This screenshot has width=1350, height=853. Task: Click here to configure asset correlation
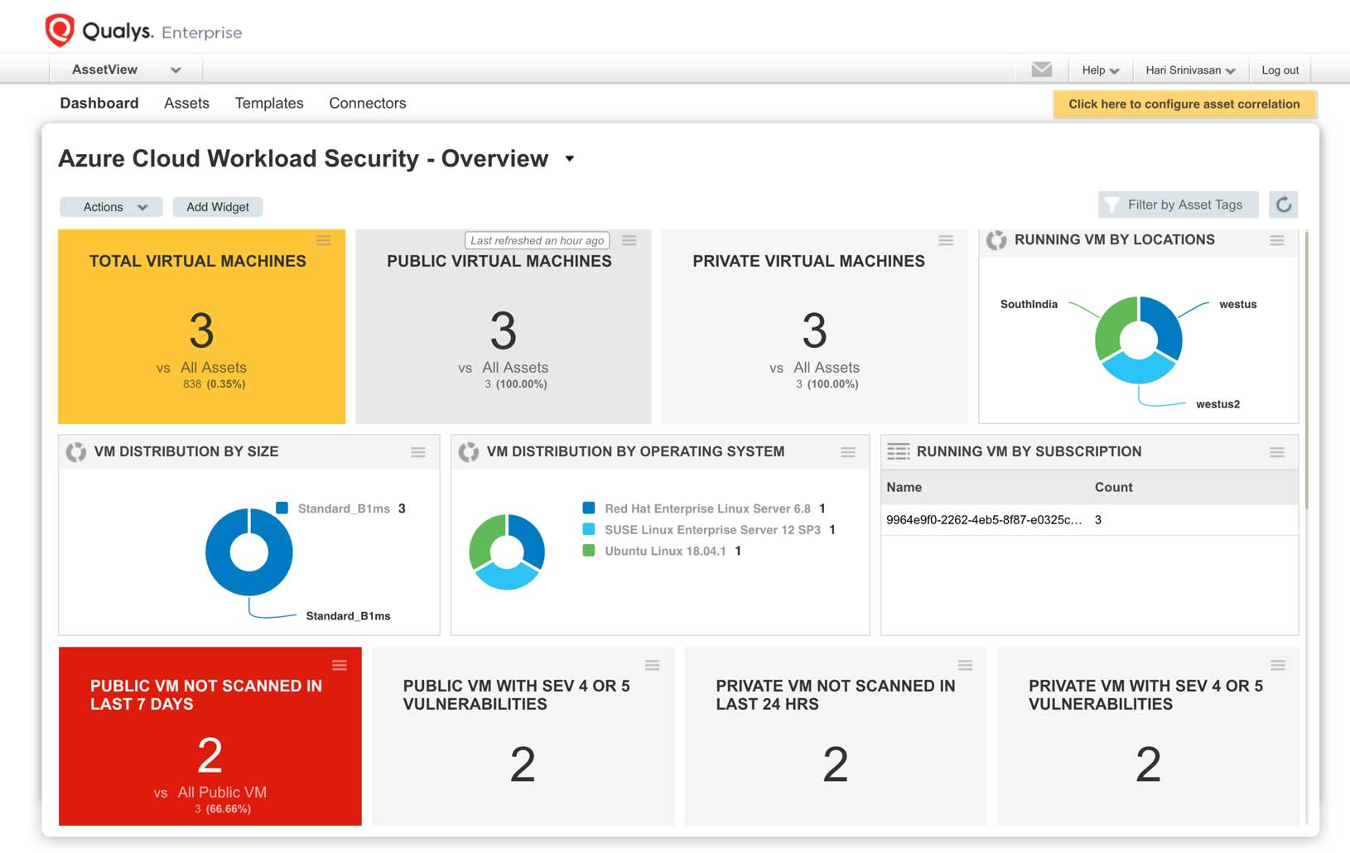pos(1184,104)
